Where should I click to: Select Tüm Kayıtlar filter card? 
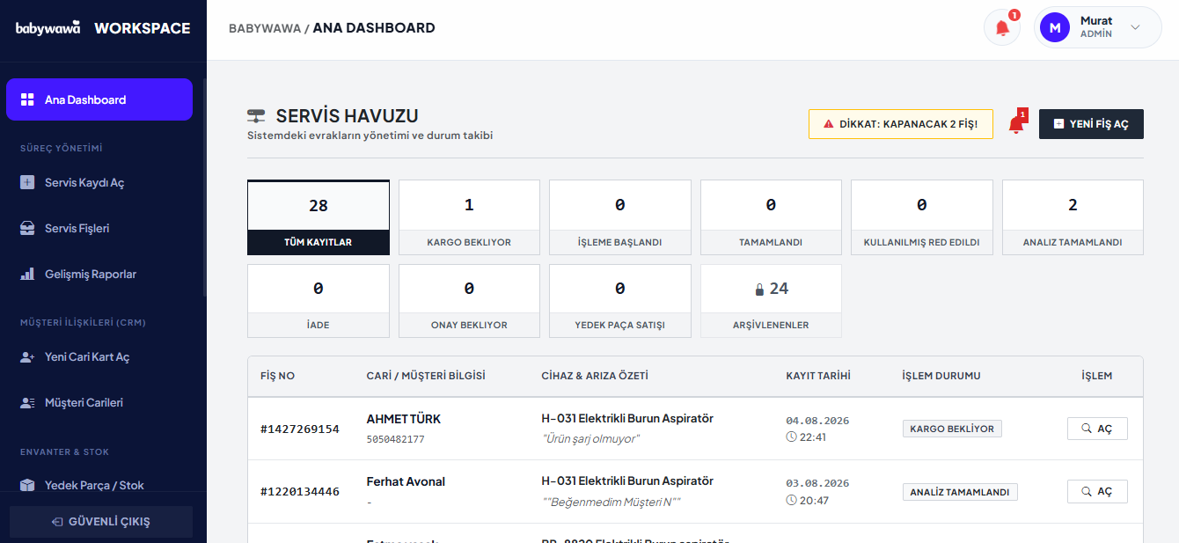(319, 217)
